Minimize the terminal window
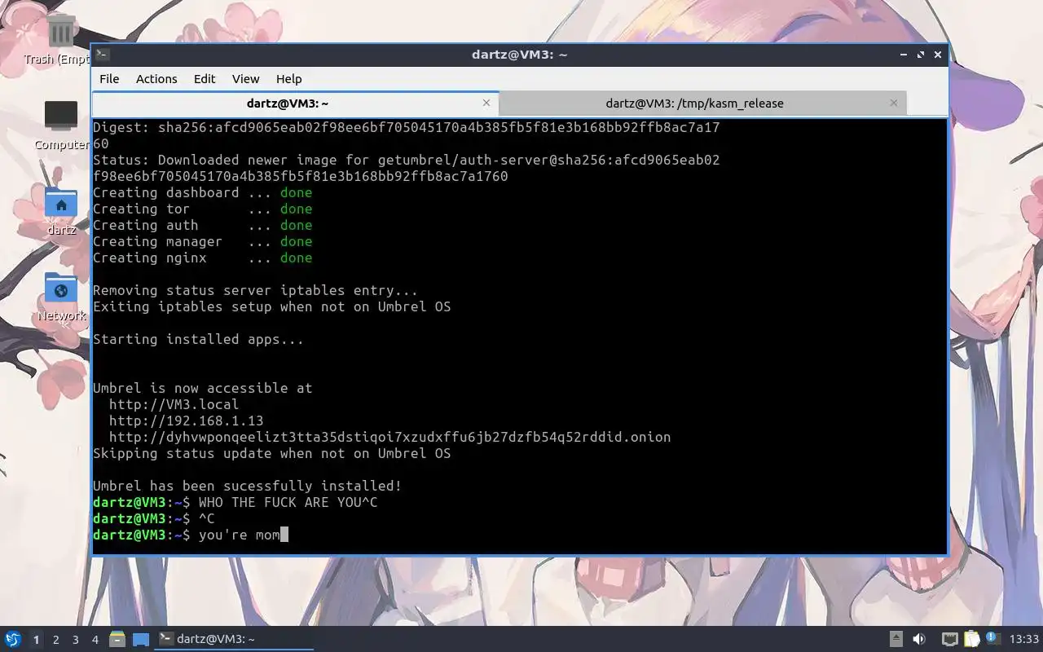The image size is (1043, 652). 904,55
